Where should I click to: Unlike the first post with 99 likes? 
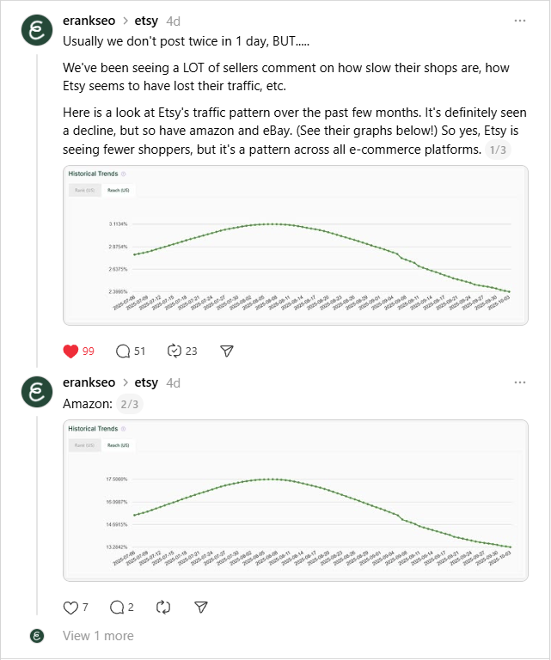coord(71,351)
